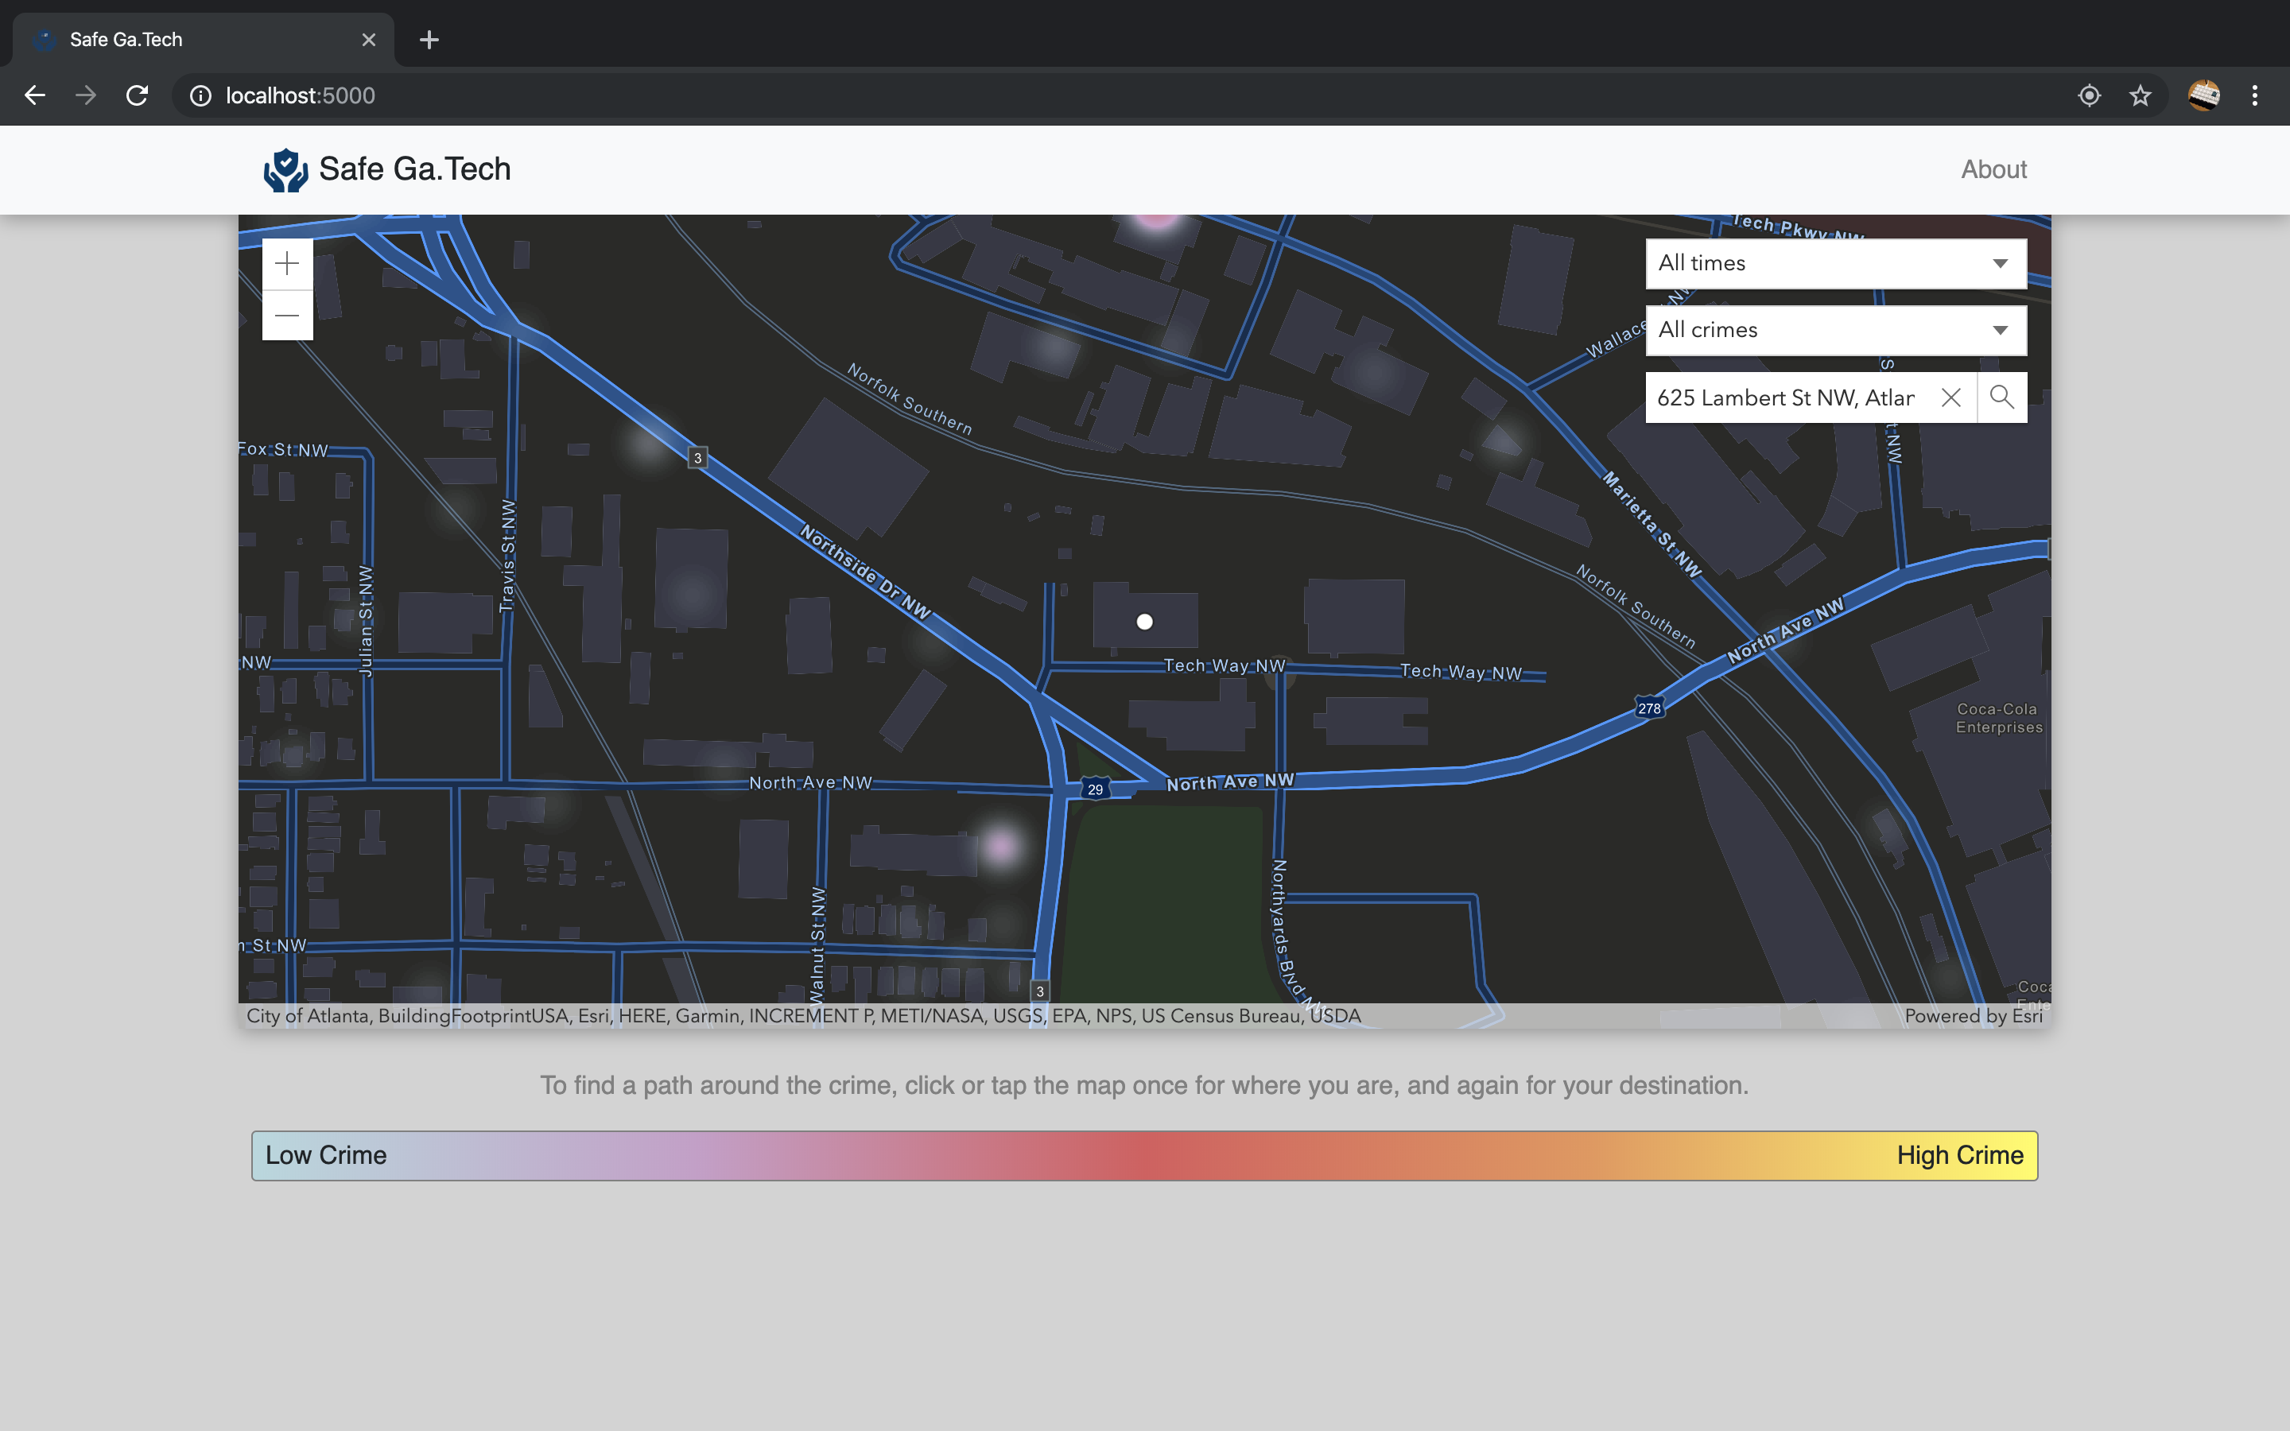Open the Chrome profile avatar
Screen dimensions: 2290x1431
(x=2203, y=95)
